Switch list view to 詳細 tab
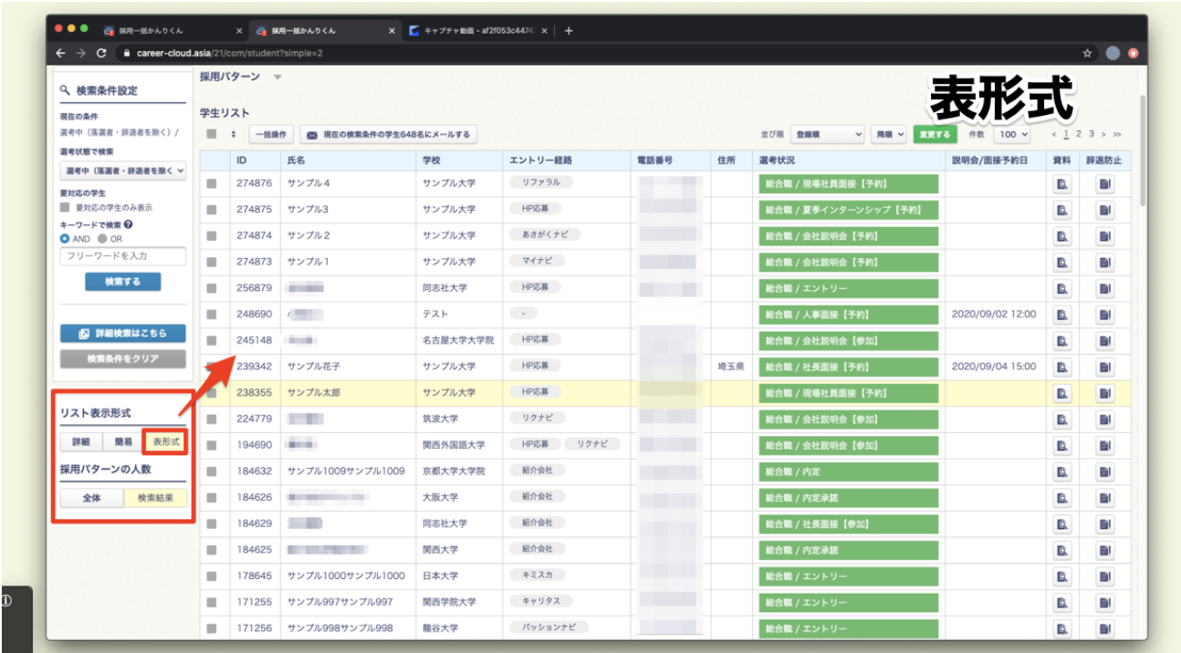 pos(80,442)
